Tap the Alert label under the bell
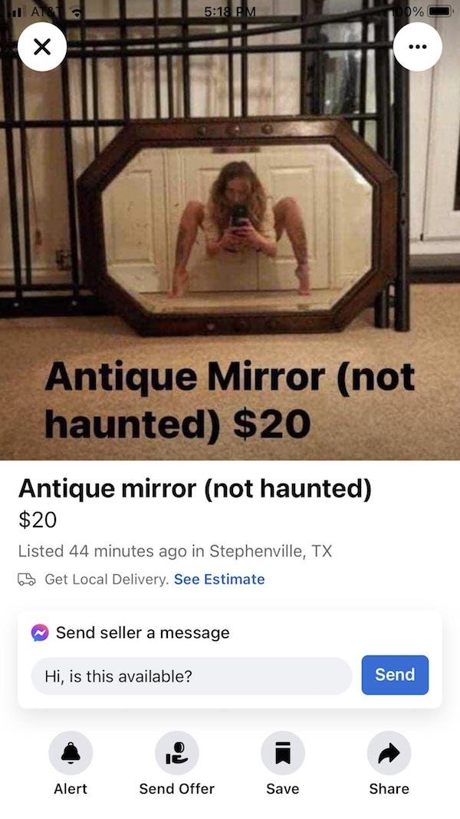 pyautogui.click(x=71, y=789)
